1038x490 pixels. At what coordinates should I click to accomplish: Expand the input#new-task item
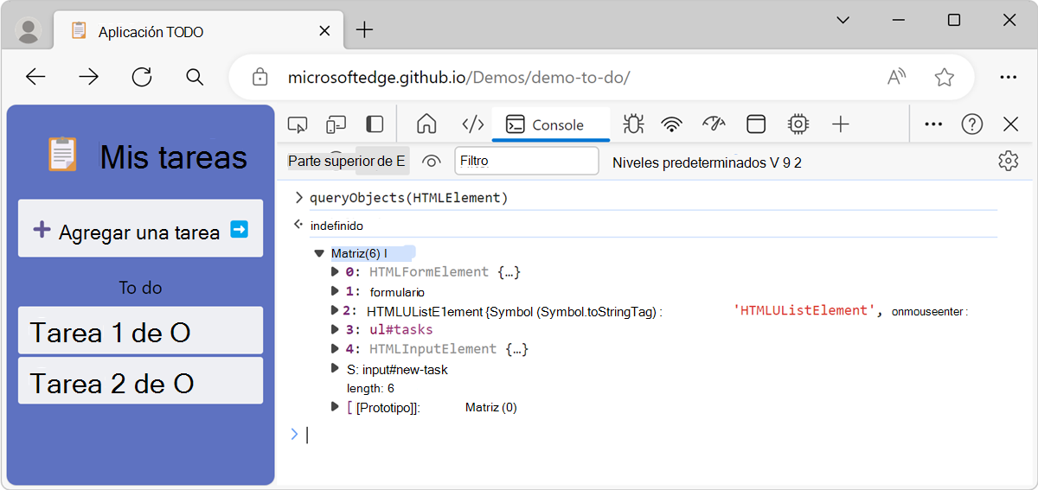[x=336, y=369]
